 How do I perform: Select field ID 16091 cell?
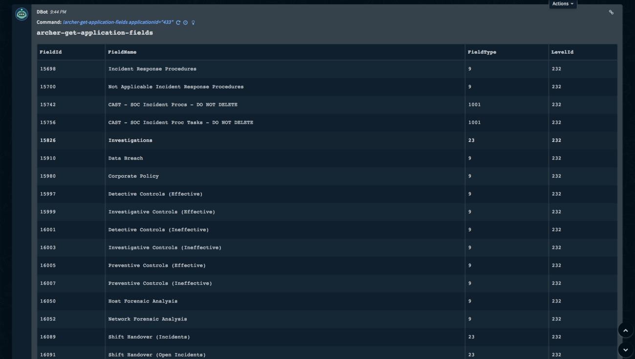71,353
